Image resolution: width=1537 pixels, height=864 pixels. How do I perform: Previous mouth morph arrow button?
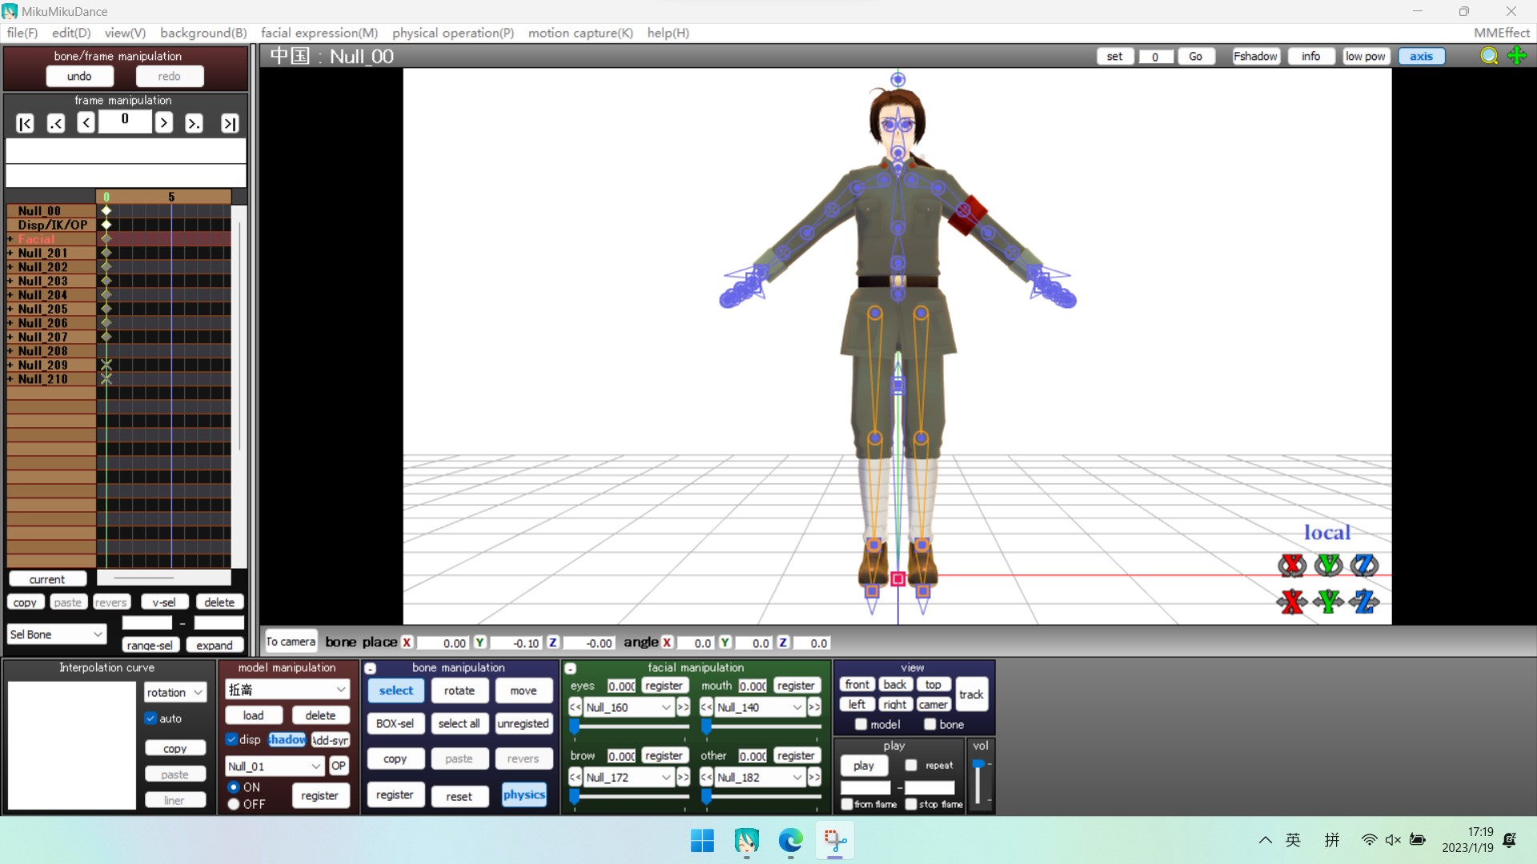pos(706,707)
